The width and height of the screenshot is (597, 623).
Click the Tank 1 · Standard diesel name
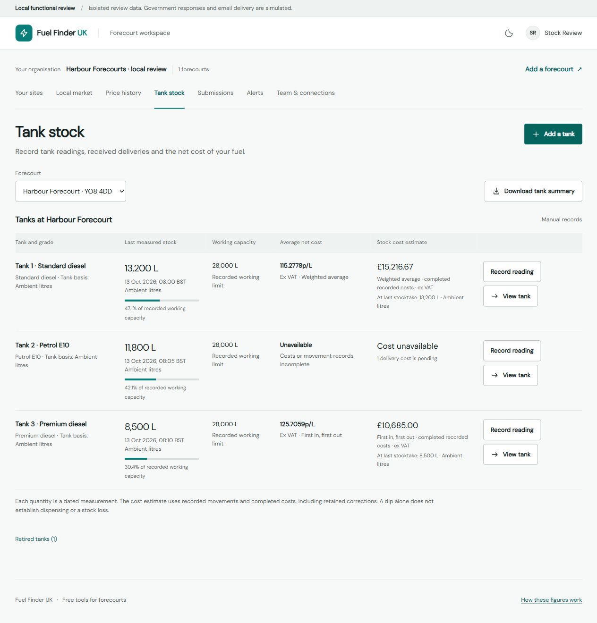pos(51,266)
